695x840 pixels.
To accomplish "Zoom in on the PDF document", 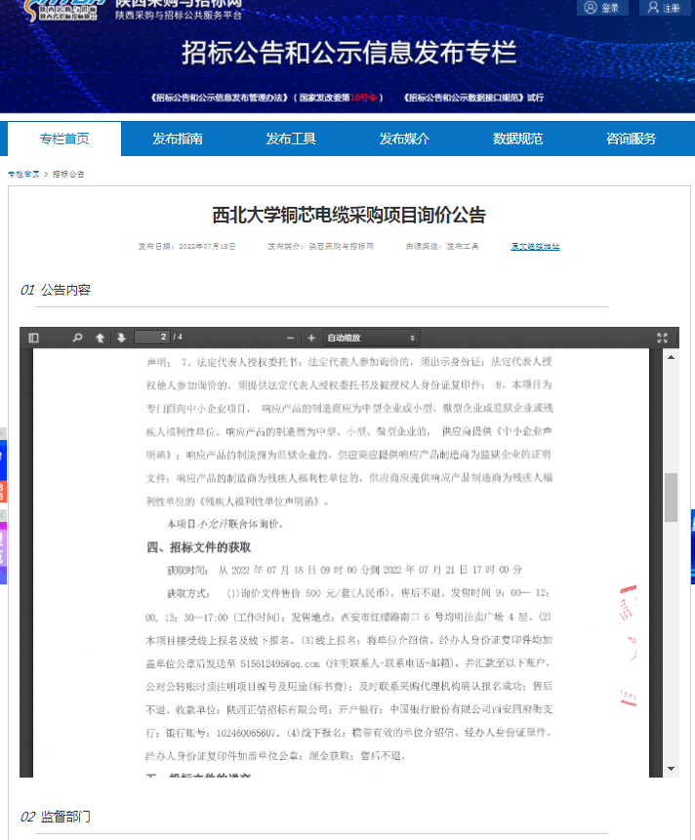I will 311,338.
